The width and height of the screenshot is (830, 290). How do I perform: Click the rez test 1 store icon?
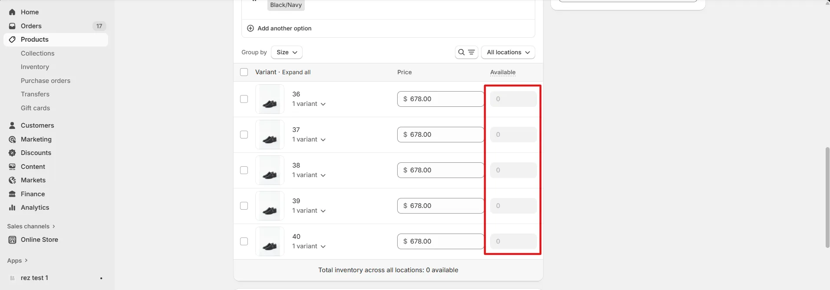point(12,278)
